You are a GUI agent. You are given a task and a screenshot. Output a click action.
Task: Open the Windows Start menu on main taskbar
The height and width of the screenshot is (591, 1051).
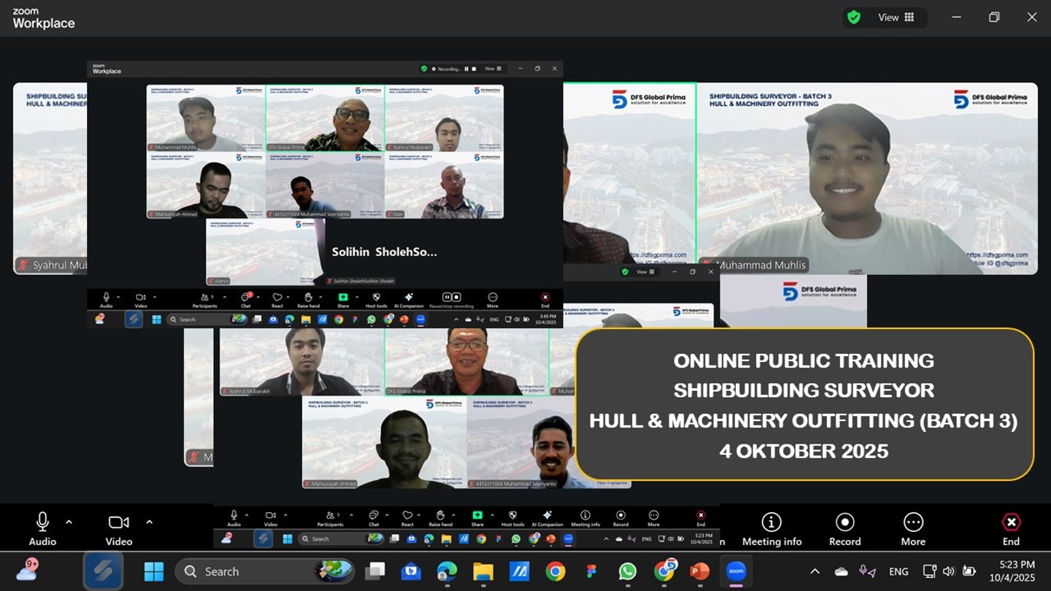(x=154, y=571)
